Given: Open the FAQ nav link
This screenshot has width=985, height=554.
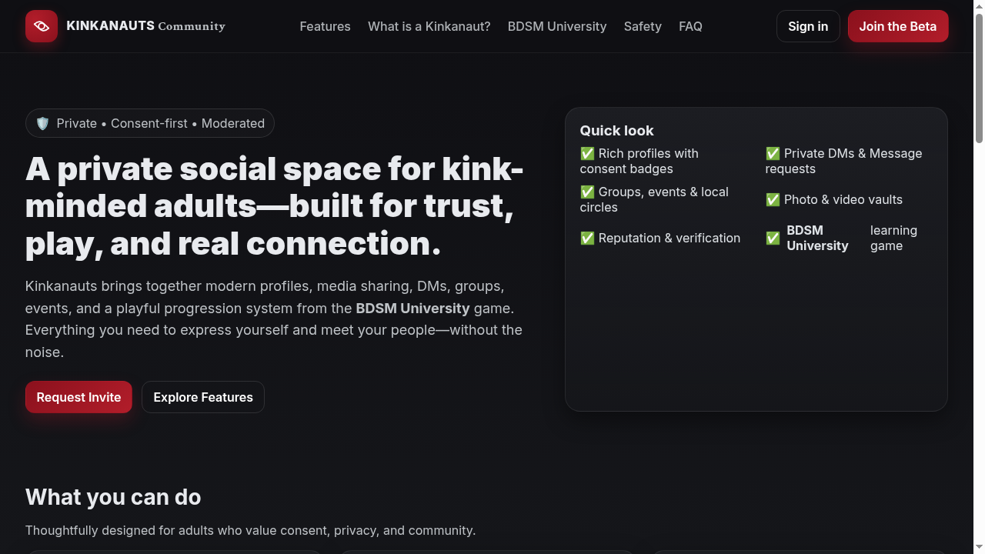Looking at the screenshot, I should pos(690,26).
